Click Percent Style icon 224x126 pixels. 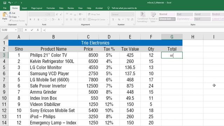(x=119, y=20)
